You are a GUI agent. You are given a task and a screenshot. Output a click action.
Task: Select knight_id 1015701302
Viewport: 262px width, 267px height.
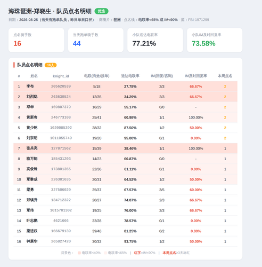(61, 210)
